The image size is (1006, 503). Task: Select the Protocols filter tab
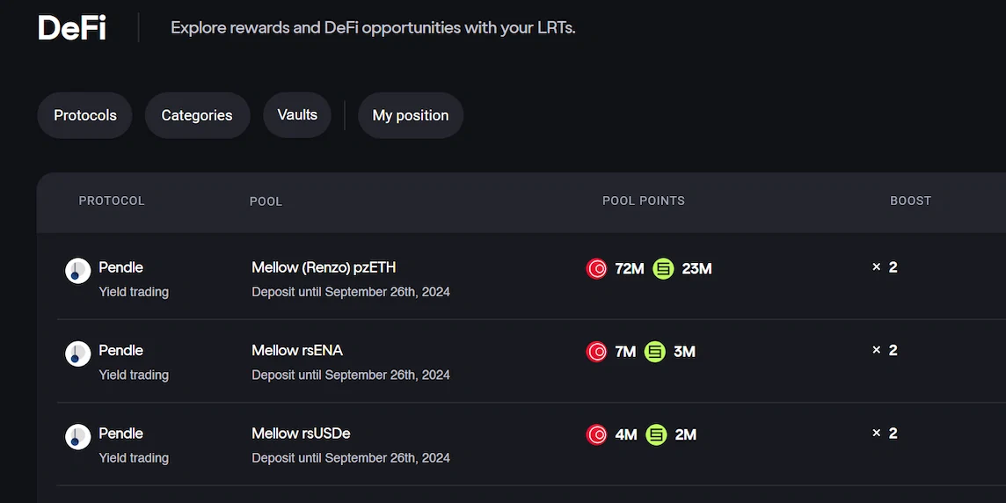(x=84, y=115)
